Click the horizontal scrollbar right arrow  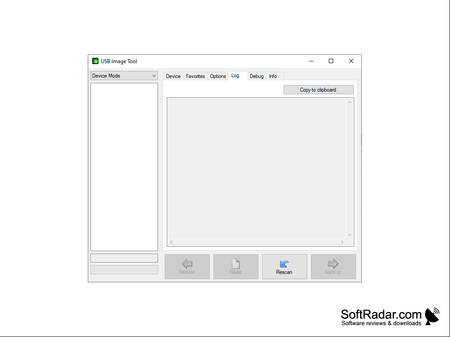pos(342,242)
